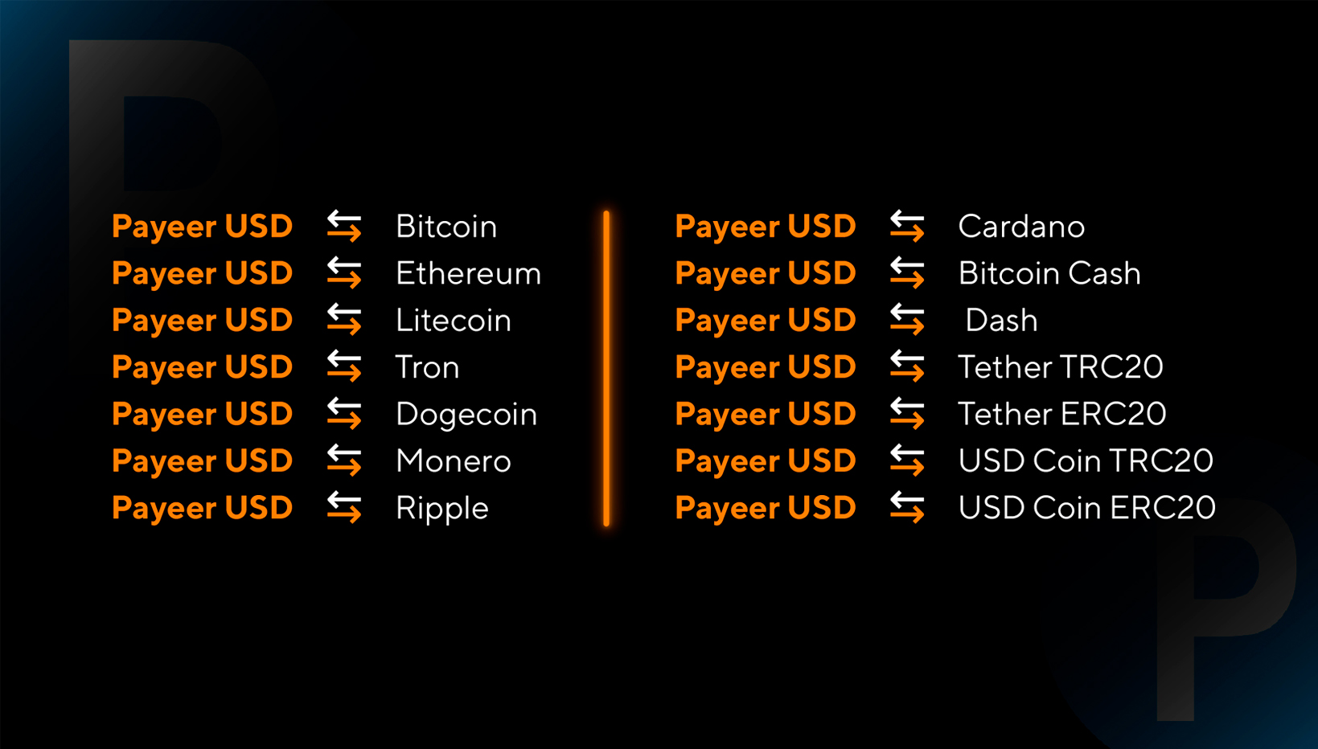1318x749 pixels.
Task: Select the Dogecoin label
Action: coord(466,415)
